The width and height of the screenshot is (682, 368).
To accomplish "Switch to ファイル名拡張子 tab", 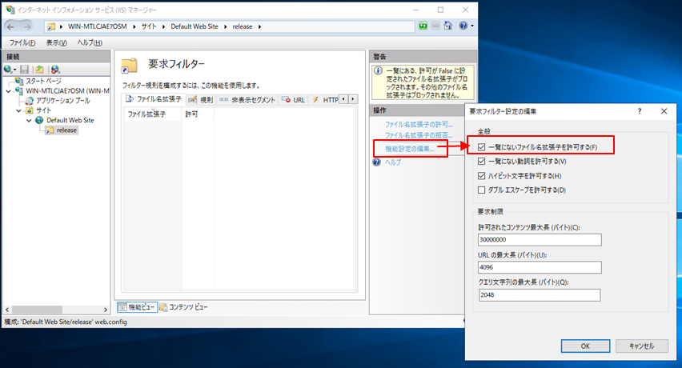I will (154, 99).
